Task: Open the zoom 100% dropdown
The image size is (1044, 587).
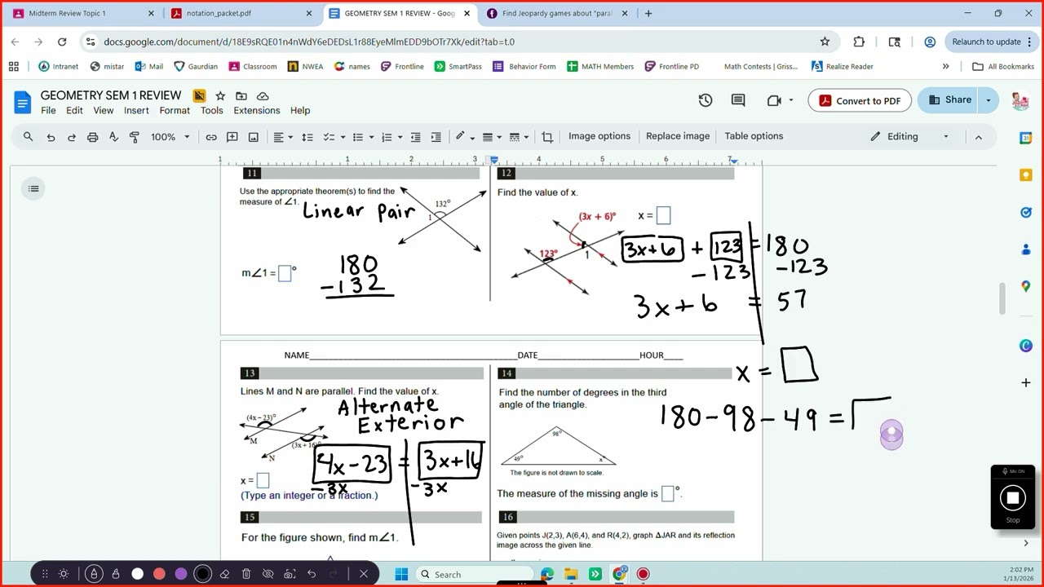Action: coord(170,137)
